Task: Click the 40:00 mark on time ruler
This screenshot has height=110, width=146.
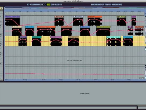Action: coord(78,80)
